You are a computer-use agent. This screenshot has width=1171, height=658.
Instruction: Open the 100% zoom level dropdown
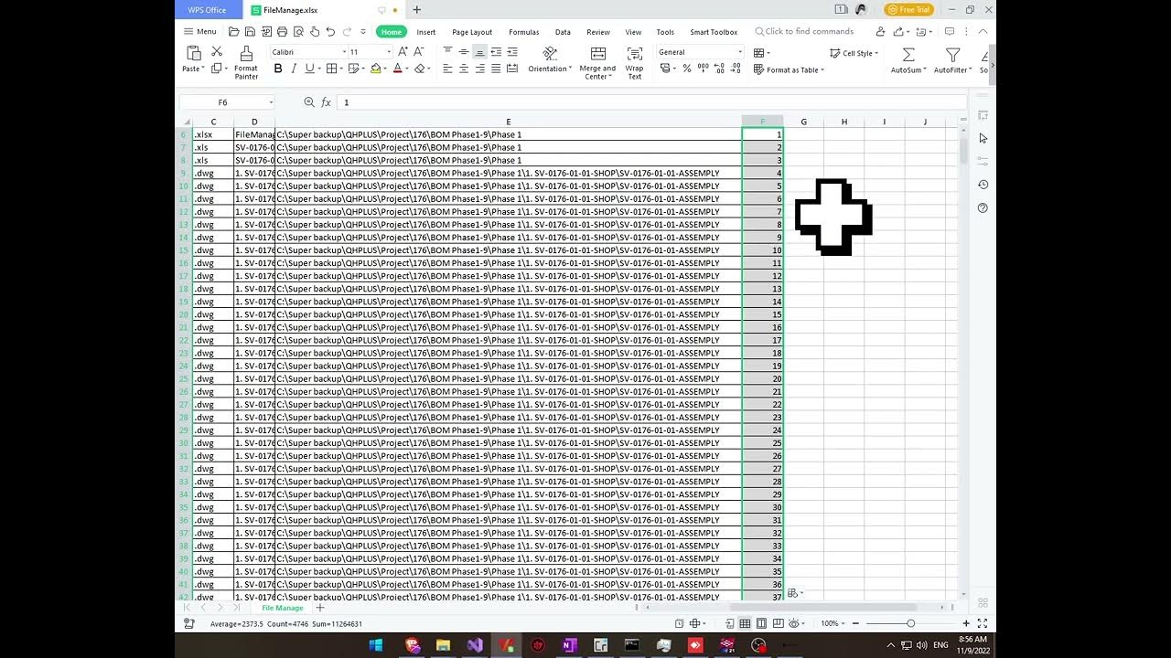tap(833, 623)
